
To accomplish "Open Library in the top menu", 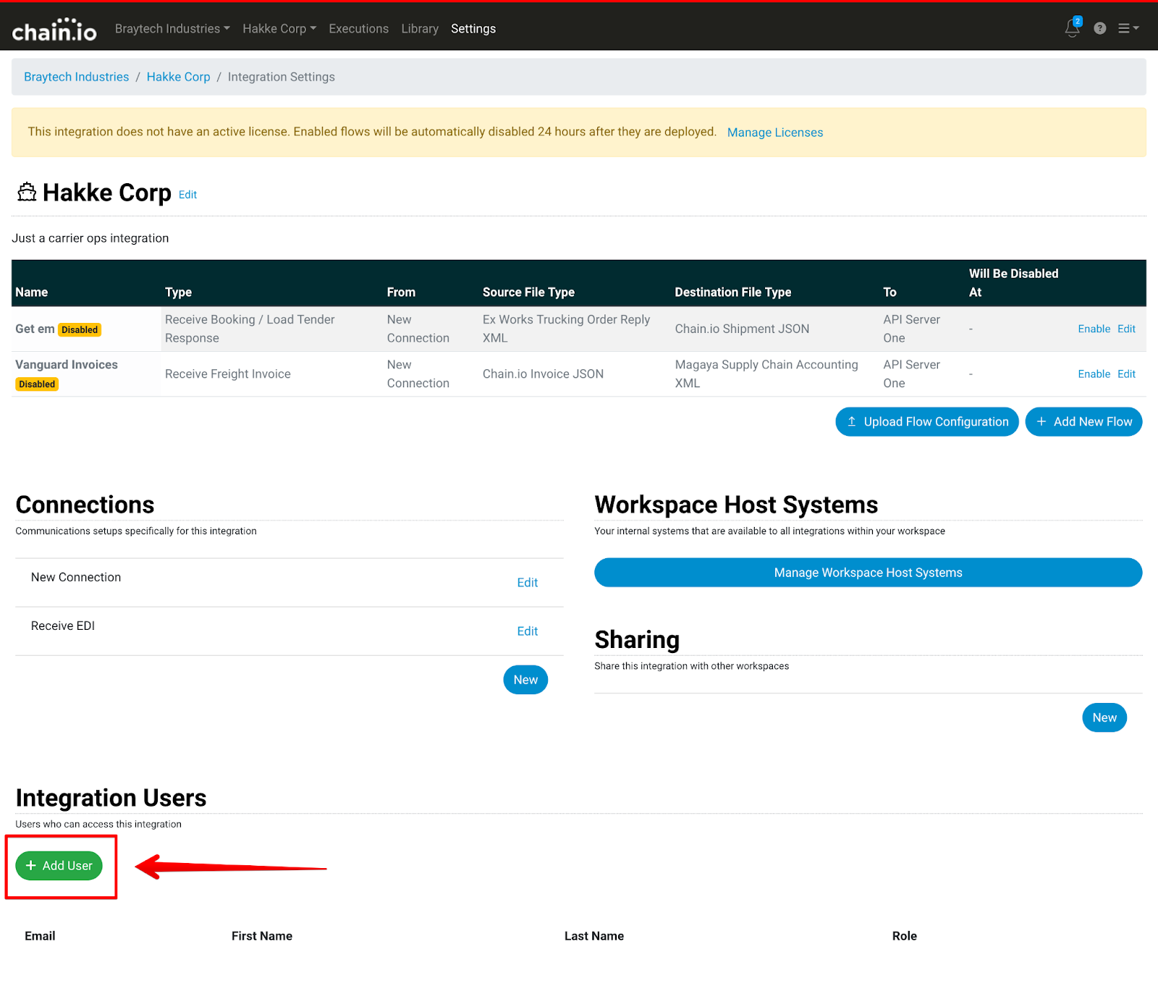I will point(420,28).
